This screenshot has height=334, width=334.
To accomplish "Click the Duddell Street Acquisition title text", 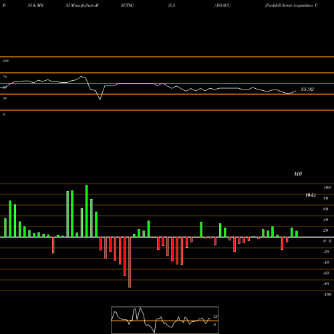I will (291, 5).
